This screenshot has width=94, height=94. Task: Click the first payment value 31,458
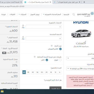pyautogui.click(x=13, y=42)
